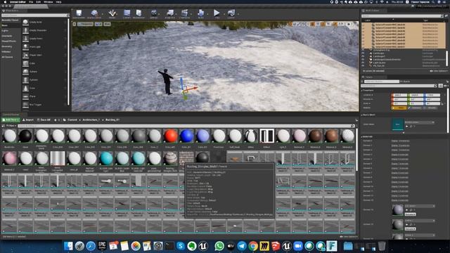This screenshot has height=253, width=450.
Task: Navigate to the Architecture_1 breadcrumb
Action: (91, 119)
